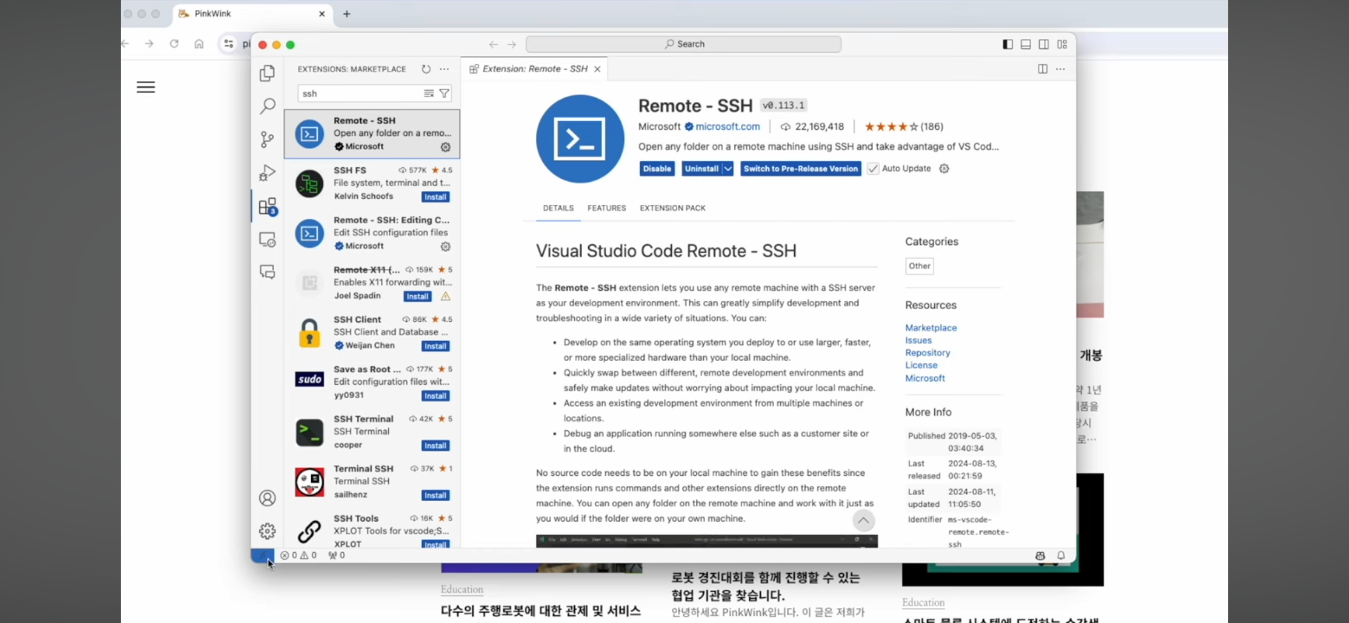1349x623 pixels.
Task: Open Source Control in activity bar
Action: 267,139
